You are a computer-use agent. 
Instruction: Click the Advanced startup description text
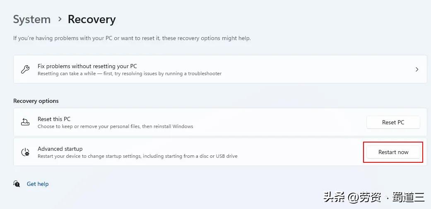point(137,156)
